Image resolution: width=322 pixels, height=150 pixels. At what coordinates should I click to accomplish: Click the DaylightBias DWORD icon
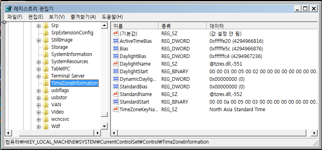point(116,56)
